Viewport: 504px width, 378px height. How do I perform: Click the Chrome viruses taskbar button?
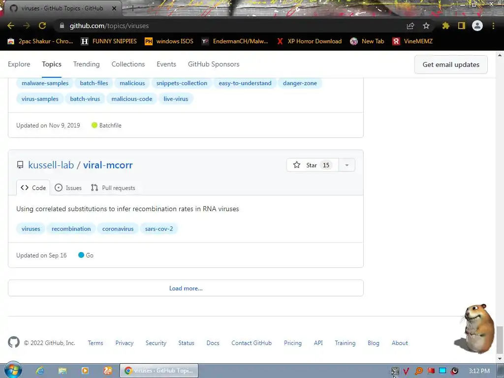point(159,371)
